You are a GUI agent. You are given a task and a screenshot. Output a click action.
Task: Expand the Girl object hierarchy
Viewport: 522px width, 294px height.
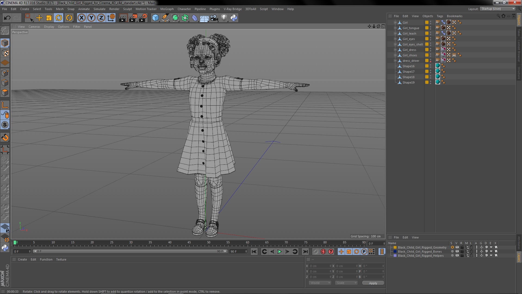(x=395, y=23)
